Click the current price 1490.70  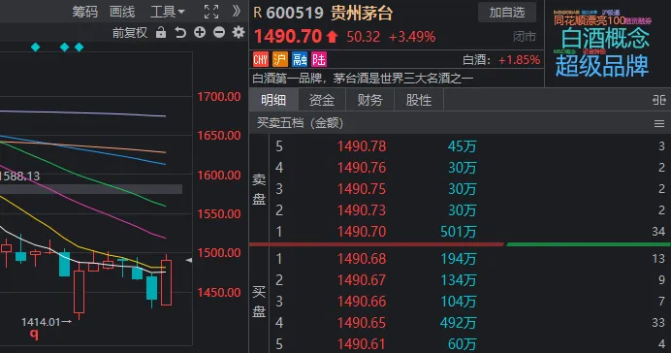(288, 37)
